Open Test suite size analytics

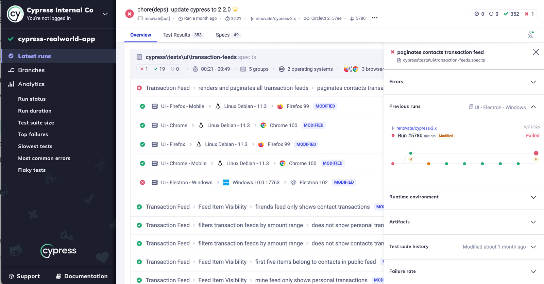click(36, 123)
